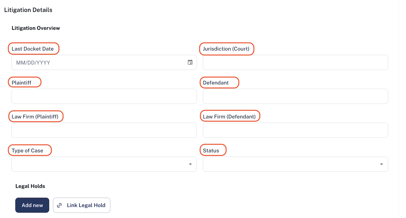Select the Type of Case label
This screenshot has height=218, width=406.
click(x=27, y=151)
